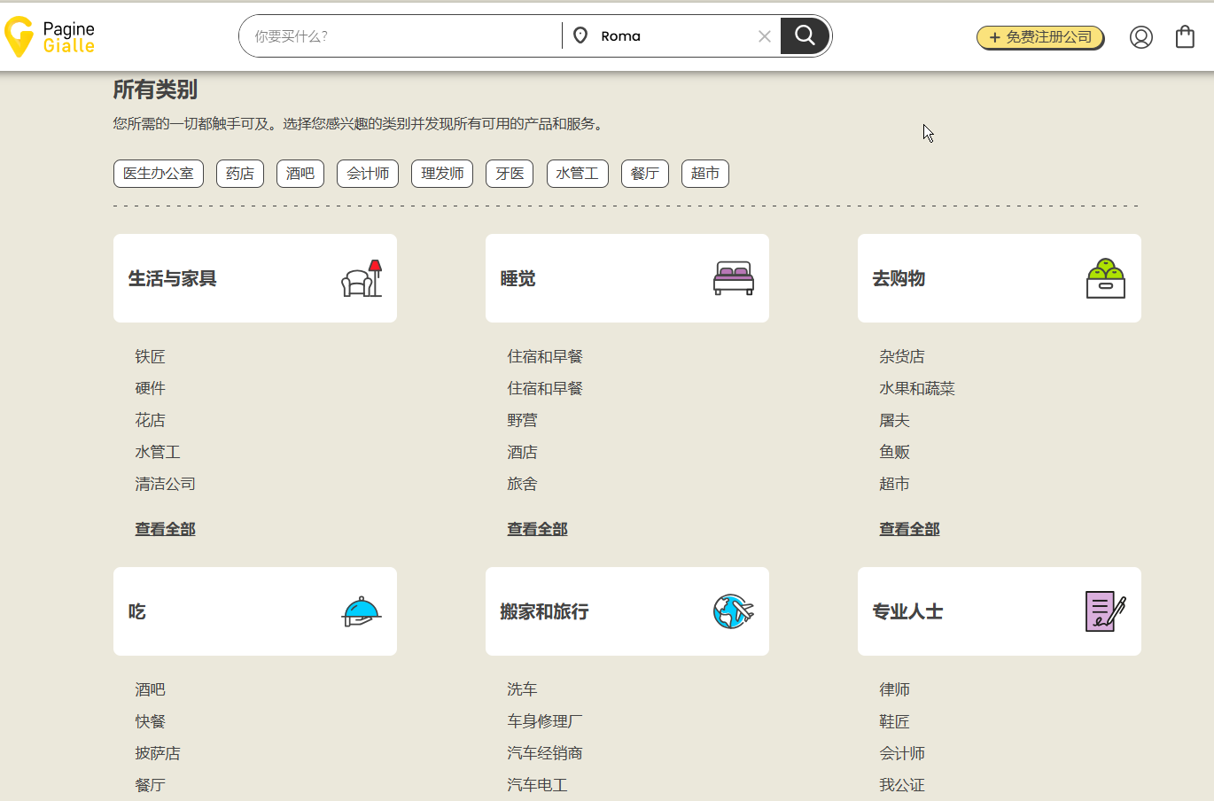Click the 免费注册公司 button
This screenshot has width=1214, height=801.
[1040, 37]
